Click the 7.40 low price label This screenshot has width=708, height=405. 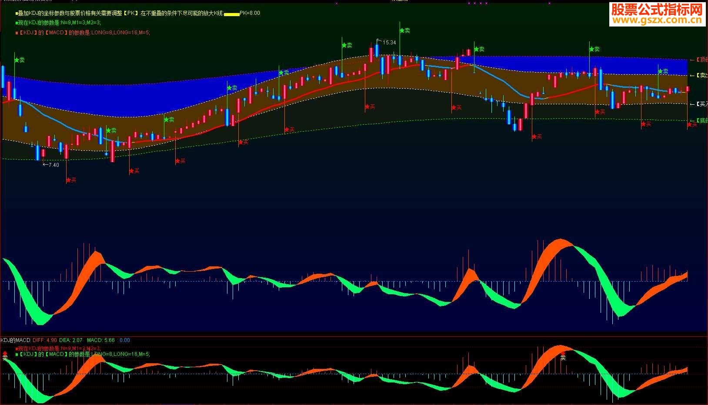coord(53,165)
